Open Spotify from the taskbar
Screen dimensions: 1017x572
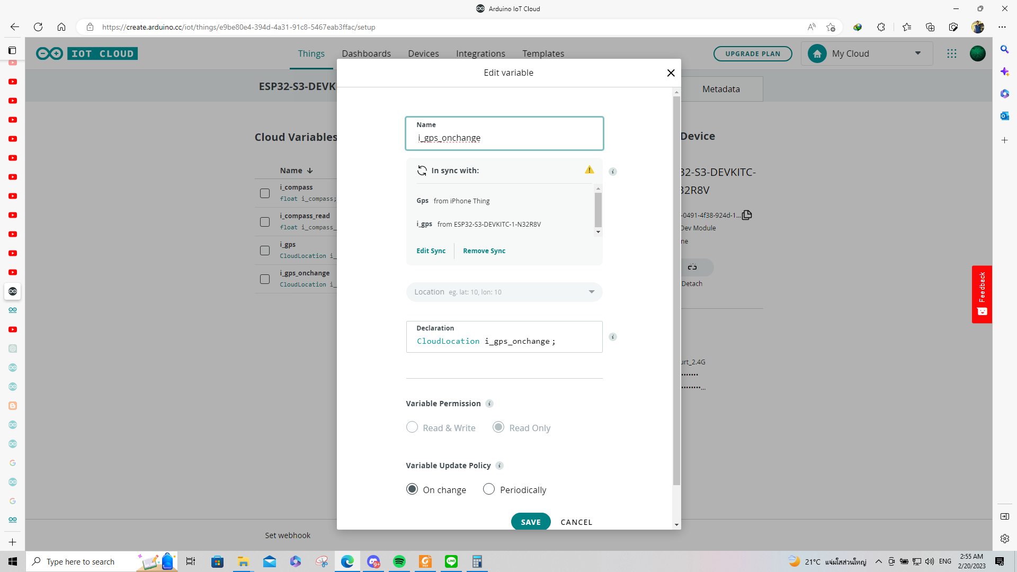coord(399,561)
